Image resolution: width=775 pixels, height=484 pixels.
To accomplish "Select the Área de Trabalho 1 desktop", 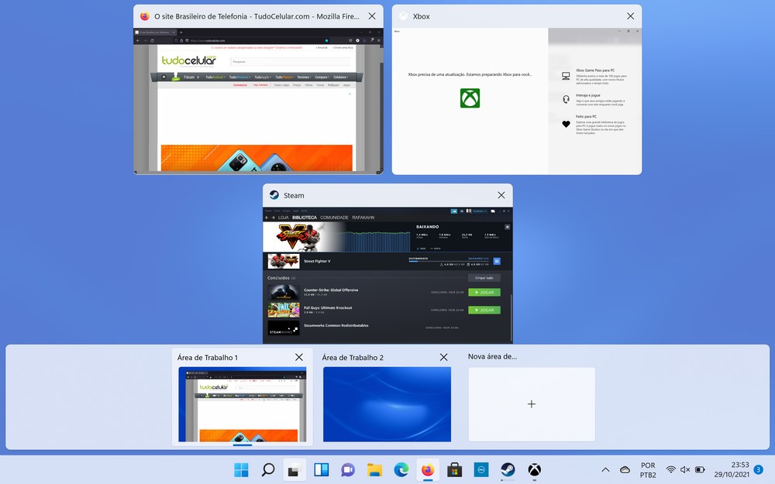I will pyautogui.click(x=243, y=403).
